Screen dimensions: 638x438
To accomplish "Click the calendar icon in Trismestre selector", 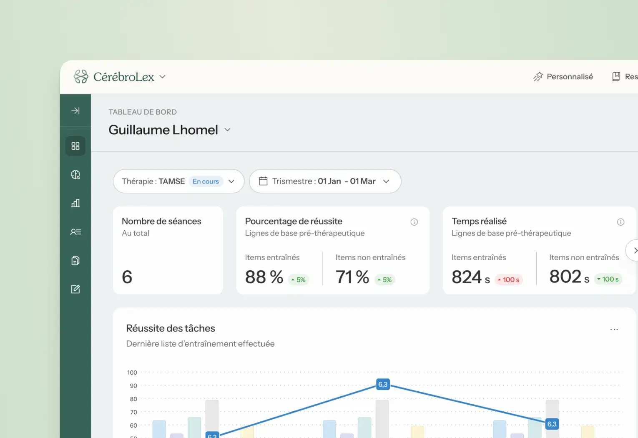I will pyautogui.click(x=263, y=181).
